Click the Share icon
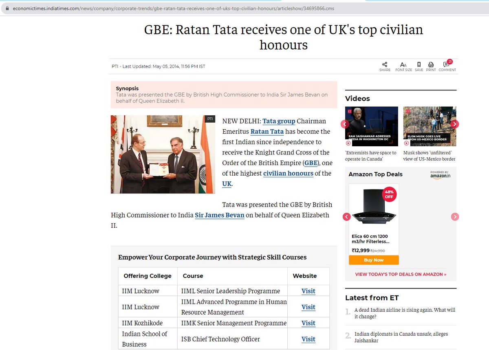The height and width of the screenshot is (350, 489). coord(385,64)
